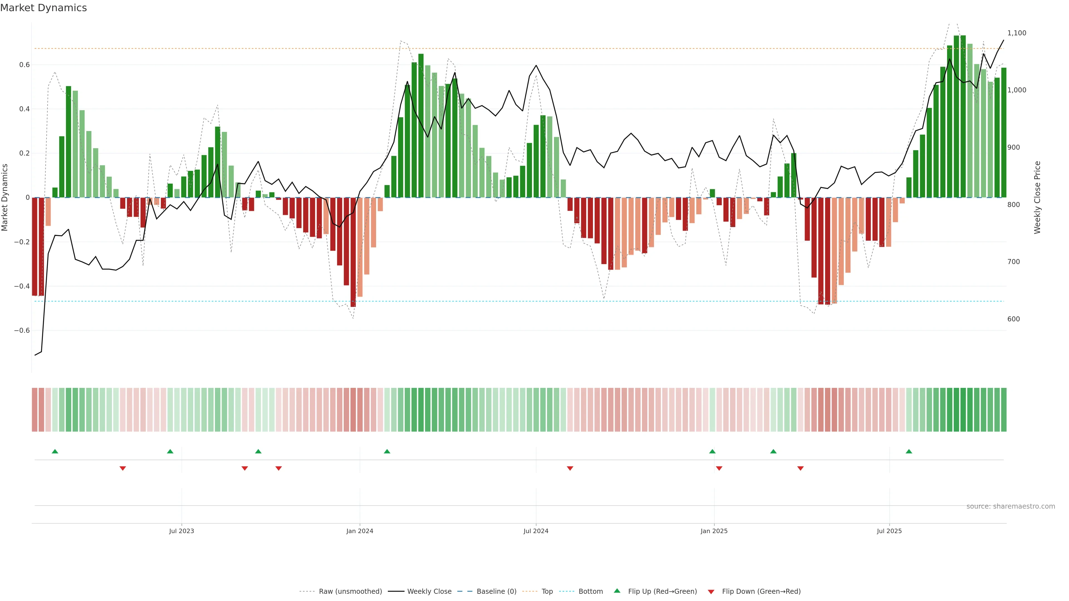Click the Market Dynamics chart title

pos(44,8)
